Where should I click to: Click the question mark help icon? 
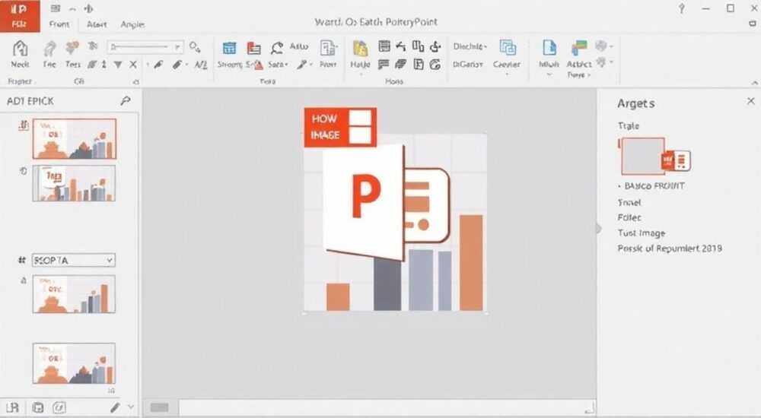click(681, 8)
